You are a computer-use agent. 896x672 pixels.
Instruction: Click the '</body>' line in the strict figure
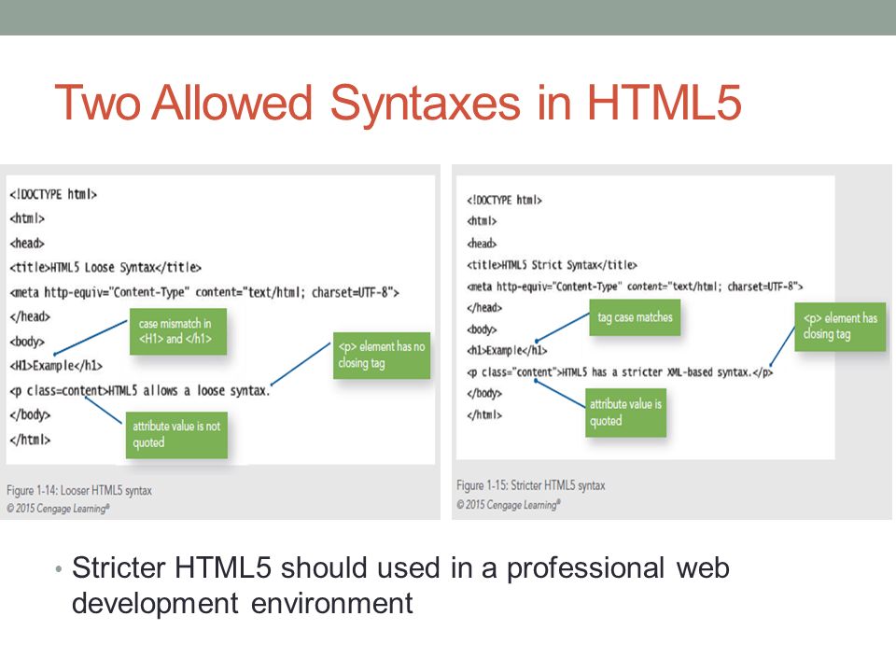click(484, 393)
